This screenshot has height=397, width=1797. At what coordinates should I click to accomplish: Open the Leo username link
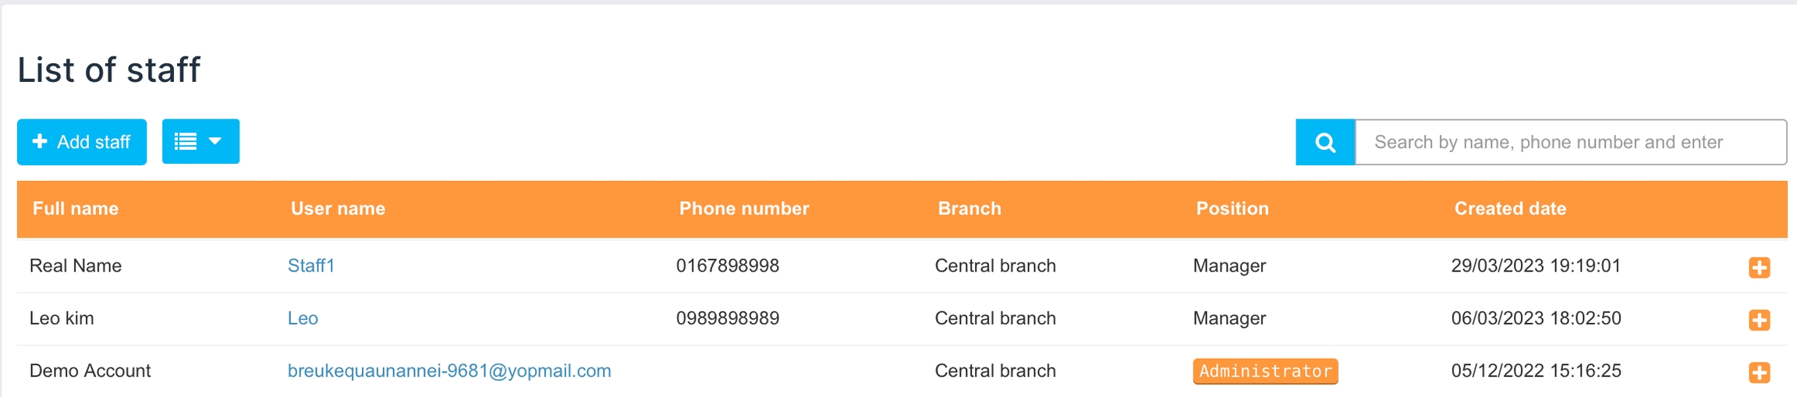point(303,318)
